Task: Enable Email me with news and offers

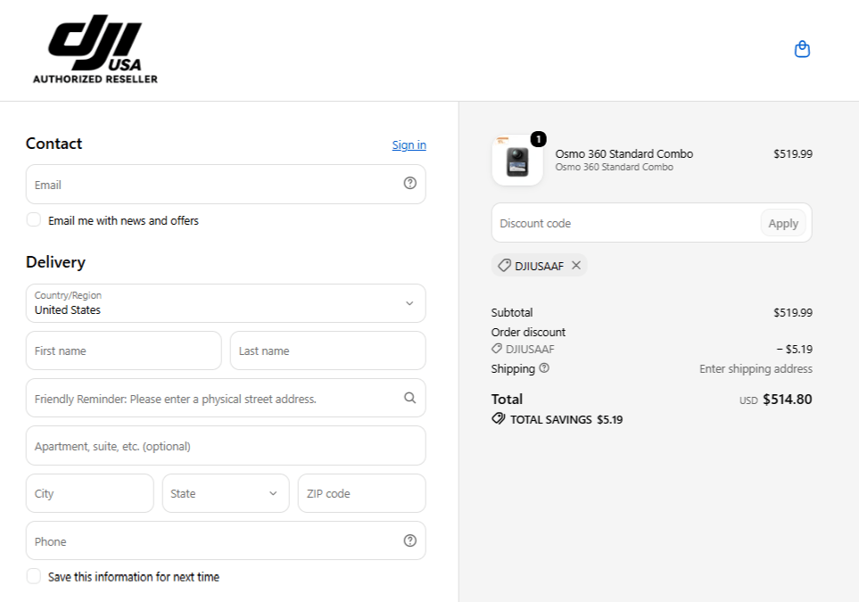Action: pyautogui.click(x=33, y=220)
